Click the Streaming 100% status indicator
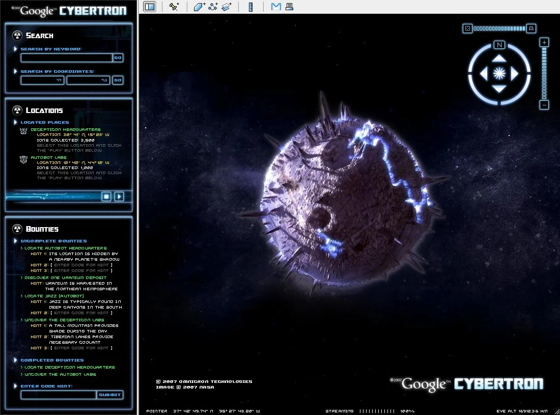The height and width of the screenshot is (415, 560). (370, 411)
